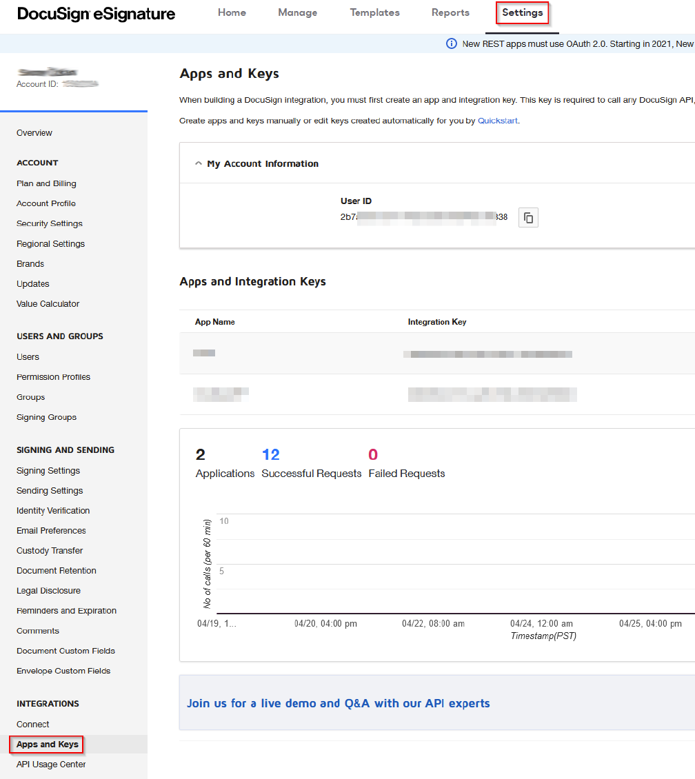Viewport: 695px width, 779px height.
Task: Expand the second app's integration key row
Action: click(492, 394)
